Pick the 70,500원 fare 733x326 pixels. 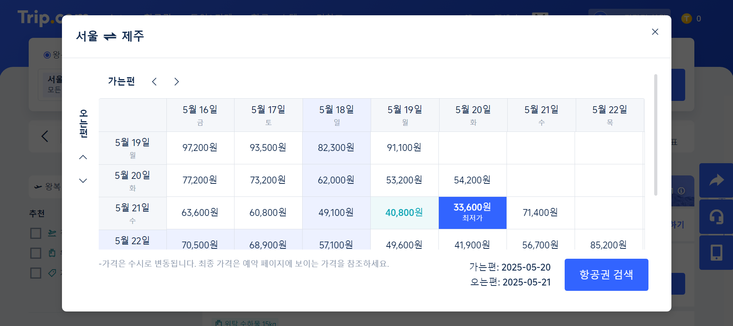[x=200, y=240]
